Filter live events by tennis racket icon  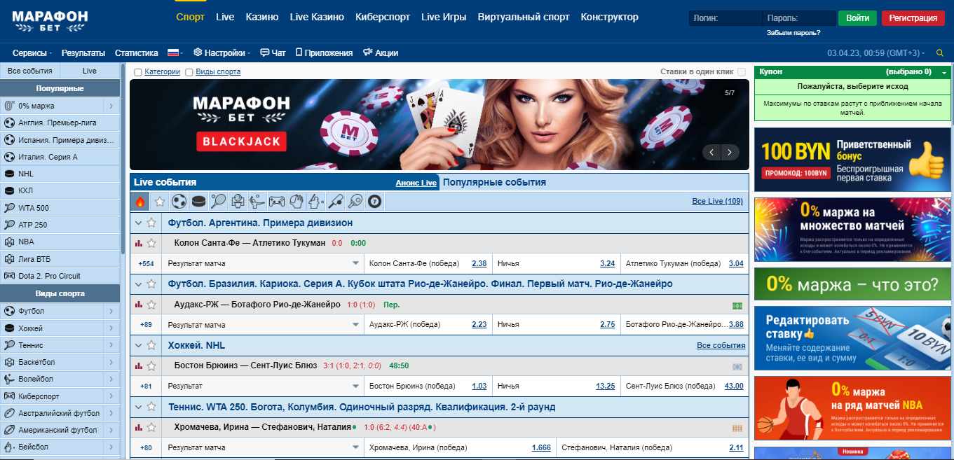pos(218,202)
